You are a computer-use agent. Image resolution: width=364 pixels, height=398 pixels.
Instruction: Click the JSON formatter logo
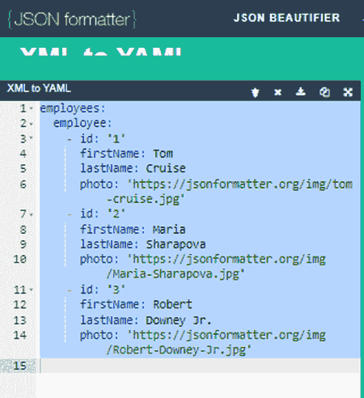click(x=72, y=19)
